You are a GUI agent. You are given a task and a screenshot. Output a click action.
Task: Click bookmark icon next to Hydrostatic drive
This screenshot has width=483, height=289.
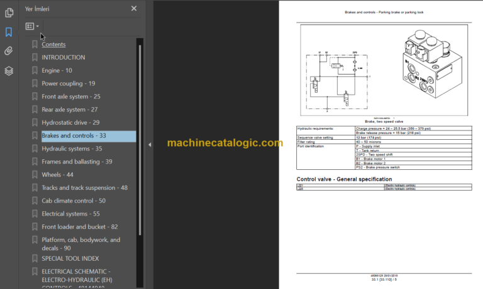(35, 122)
